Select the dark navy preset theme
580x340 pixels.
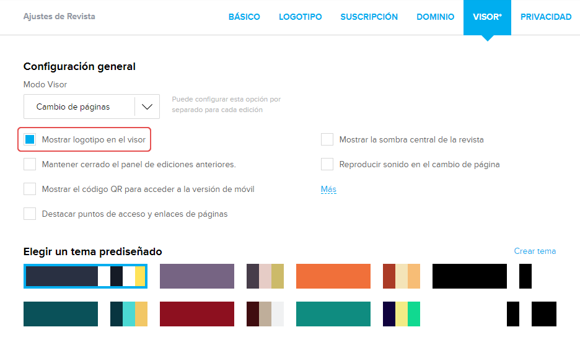[61, 276]
